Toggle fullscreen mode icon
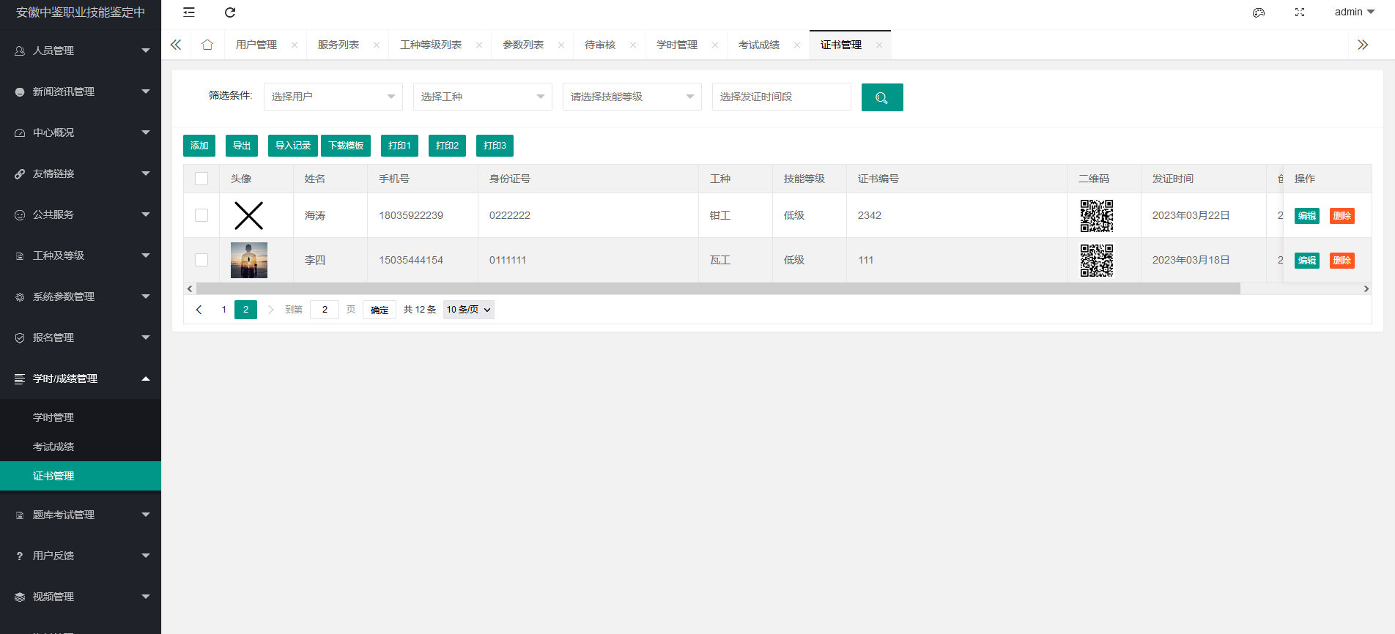The image size is (1395, 634). (x=1300, y=12)
